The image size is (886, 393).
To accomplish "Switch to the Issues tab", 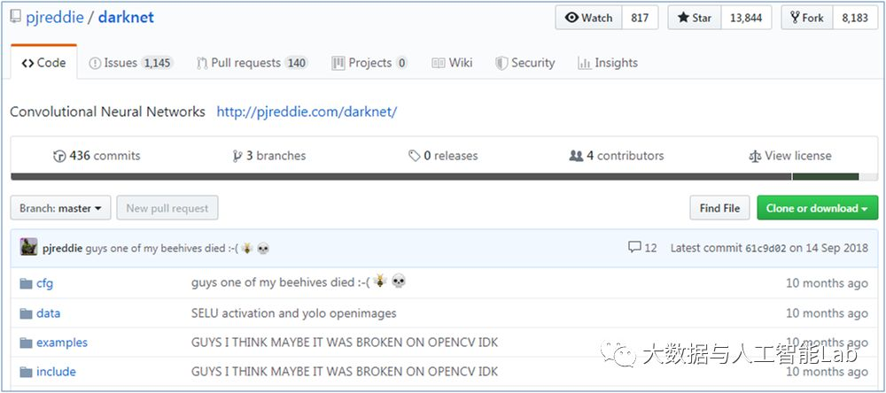I will pyautogui.click(x=130, y=63).
